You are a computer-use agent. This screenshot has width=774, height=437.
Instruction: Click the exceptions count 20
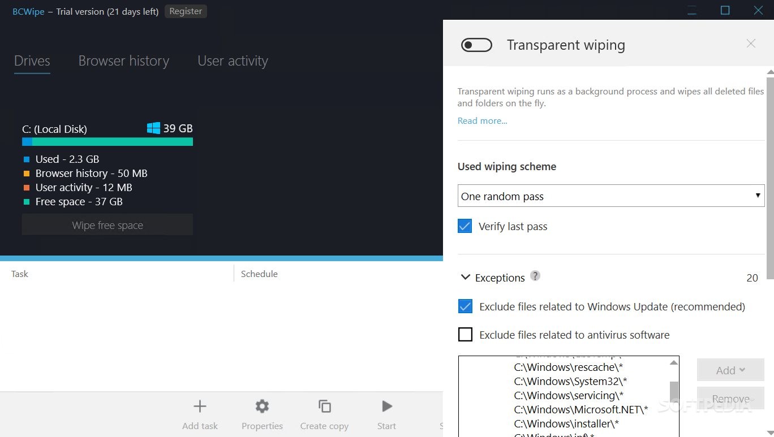click(752, 278)
